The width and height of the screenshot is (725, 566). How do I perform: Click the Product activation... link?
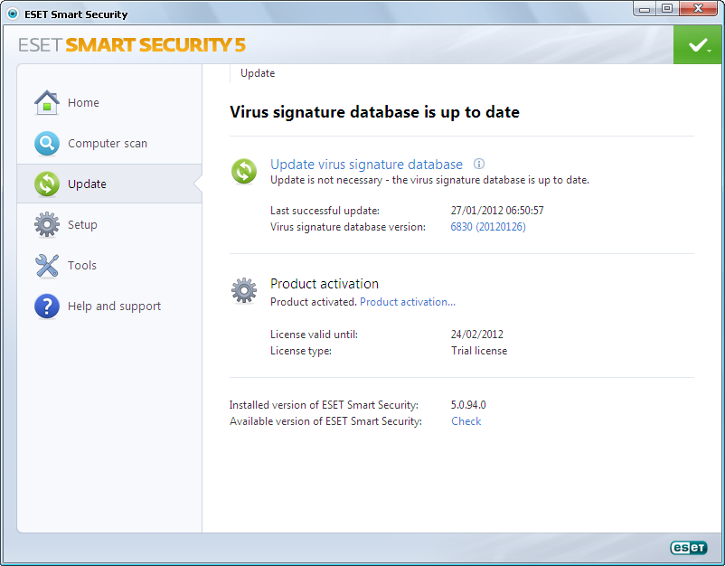click(x=408, y=302)
